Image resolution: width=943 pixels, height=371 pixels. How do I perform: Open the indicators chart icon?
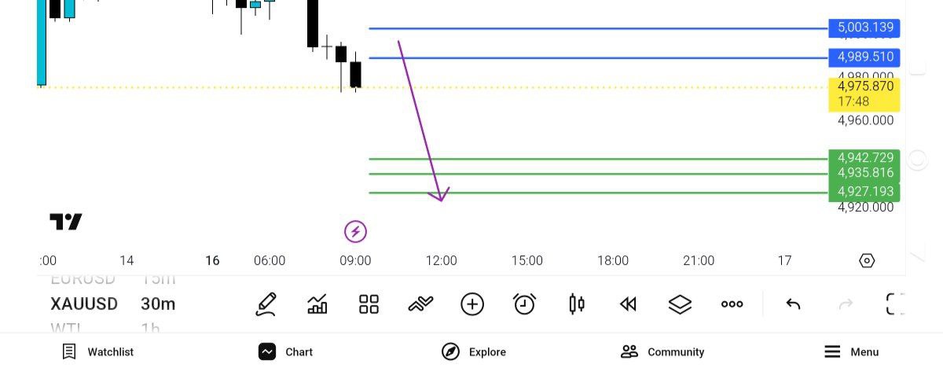[317, 304]
